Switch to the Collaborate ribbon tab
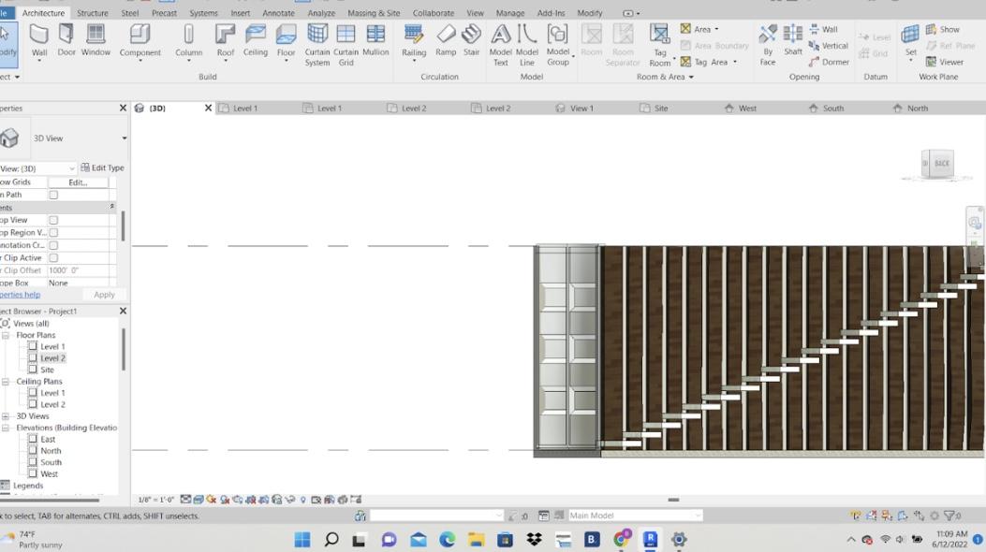This screenshot has width=986, height=552. [x=434, y=12]
